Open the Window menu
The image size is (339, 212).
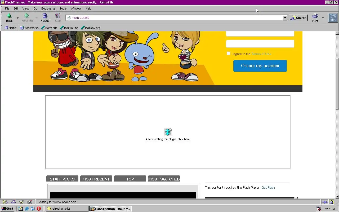pyautogui.click(x=76, y=8)
